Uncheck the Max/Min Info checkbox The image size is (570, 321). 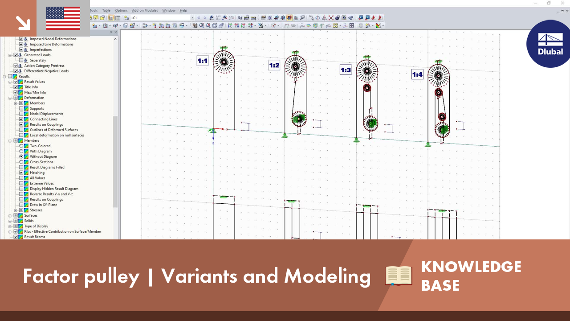click(16, 92)
